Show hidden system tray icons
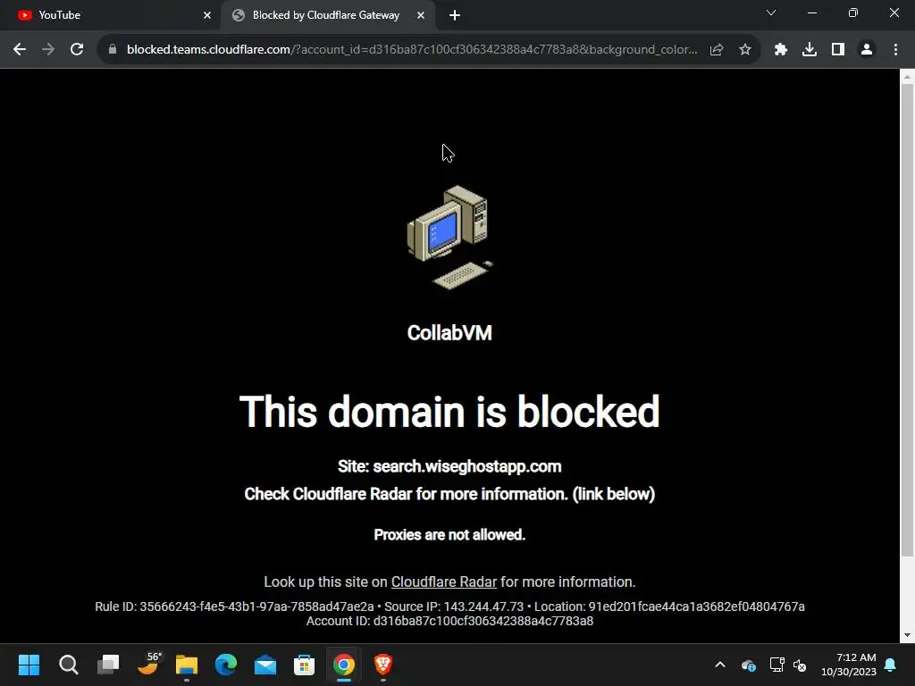This screenshot has height=686, width=915. coord(720,665)
